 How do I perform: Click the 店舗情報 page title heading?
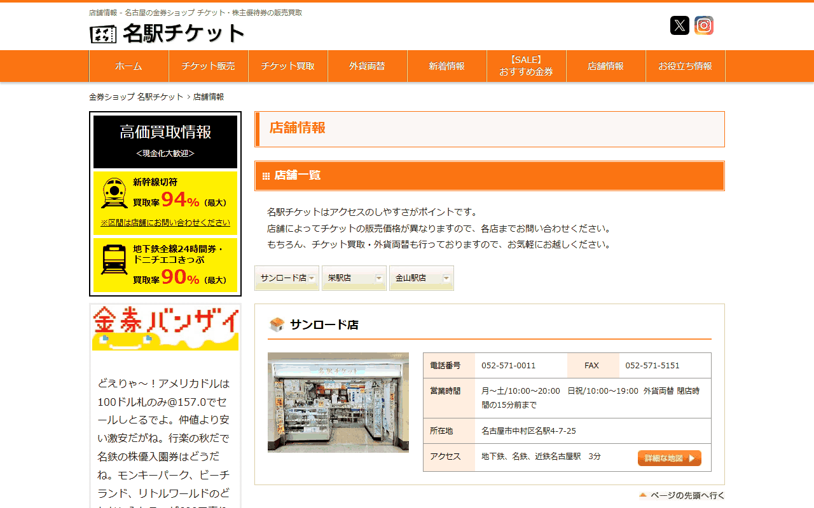tap(490, 129)
